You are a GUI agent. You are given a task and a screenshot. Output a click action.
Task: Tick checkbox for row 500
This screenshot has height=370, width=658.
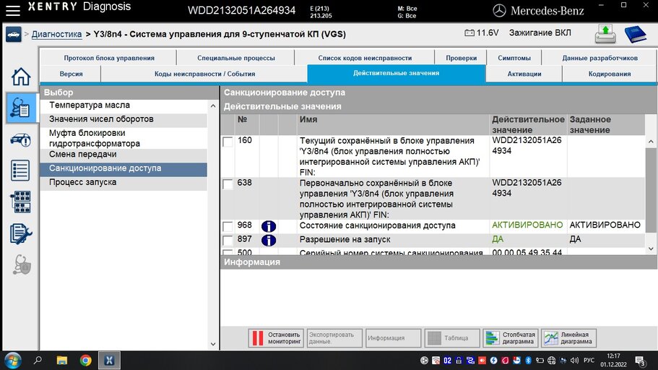(x=228, y=252)
